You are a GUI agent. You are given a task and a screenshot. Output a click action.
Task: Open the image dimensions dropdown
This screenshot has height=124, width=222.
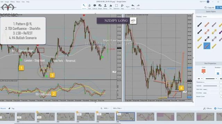[117, 108]
